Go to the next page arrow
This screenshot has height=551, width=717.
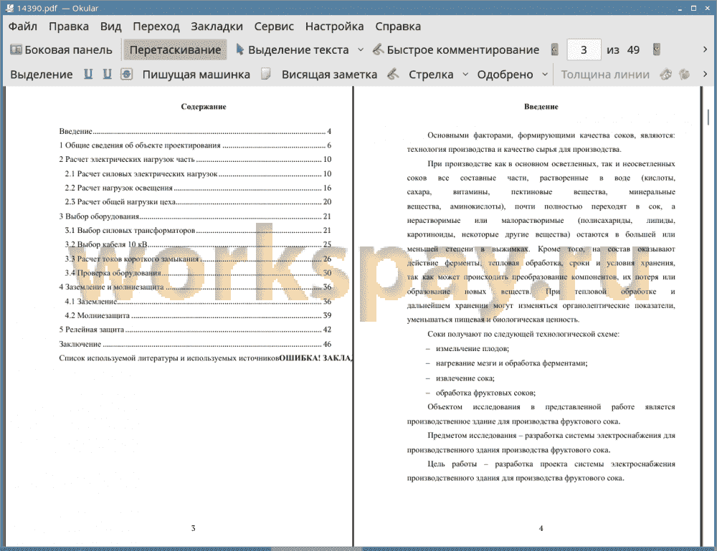tap(656, 50)
